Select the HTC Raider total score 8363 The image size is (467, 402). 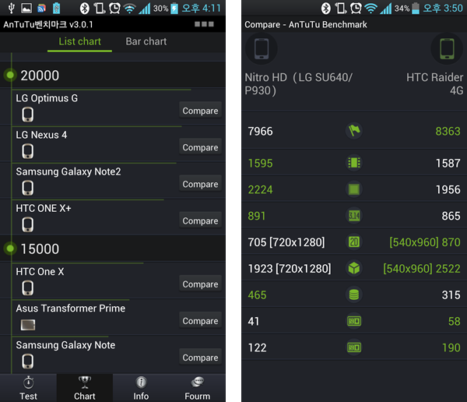click(x=448, y=131)
